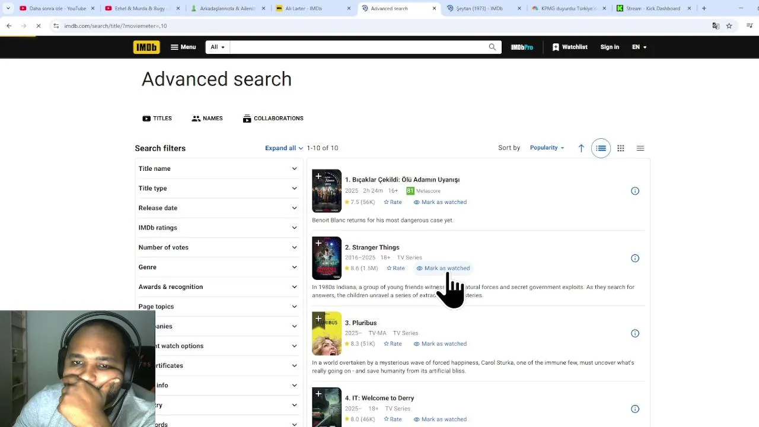Click the search magnifier icon
Viewport: 759px width, 427px height.
(492, 47)
